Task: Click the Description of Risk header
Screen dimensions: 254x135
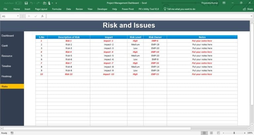Action: pos(69,37)
